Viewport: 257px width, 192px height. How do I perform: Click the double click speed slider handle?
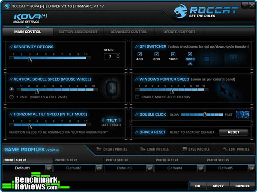(205, 115)
